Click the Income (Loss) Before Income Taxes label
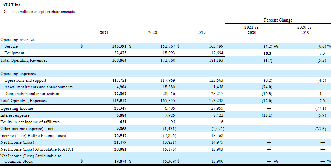Image resolution: width=331 pixels, height=166 pixels. pyautogui.click(x=33, y=136)
